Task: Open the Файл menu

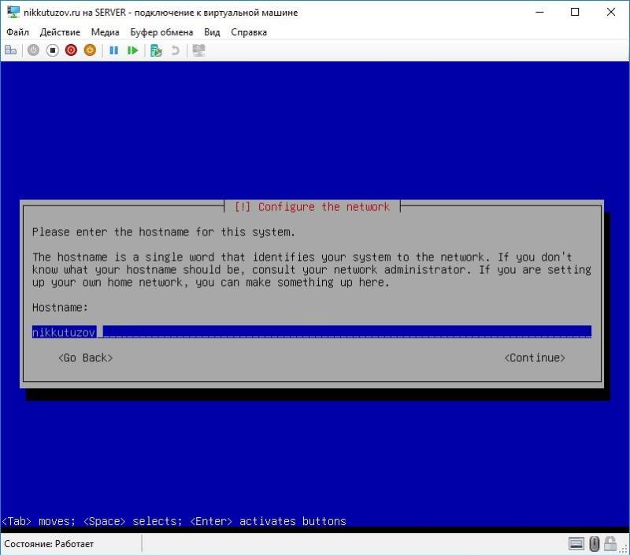Action: 18,31
